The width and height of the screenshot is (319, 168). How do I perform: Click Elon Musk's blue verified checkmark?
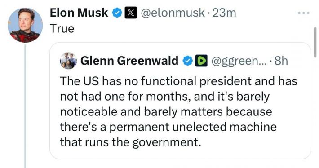[x=117, y=13]
